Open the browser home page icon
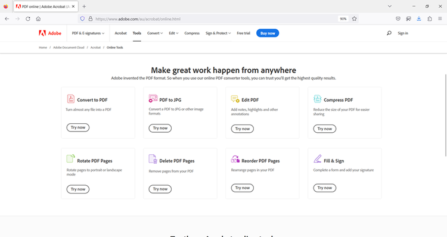The height and width of the screenshot is (237, 447). coord(38,19)
